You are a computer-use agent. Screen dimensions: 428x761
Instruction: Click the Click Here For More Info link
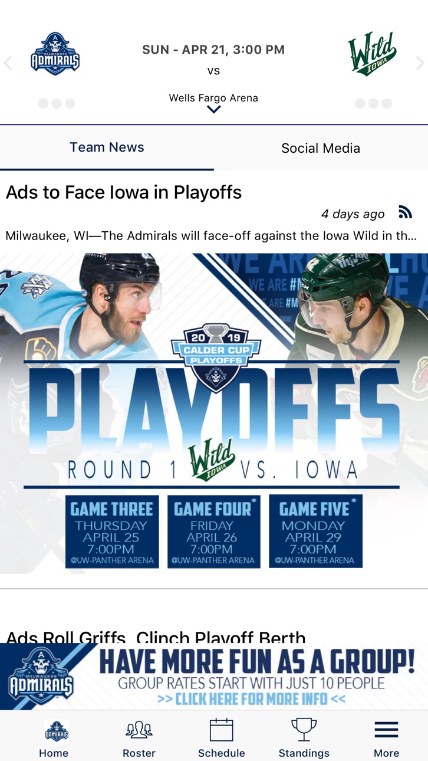click(251, 700)
